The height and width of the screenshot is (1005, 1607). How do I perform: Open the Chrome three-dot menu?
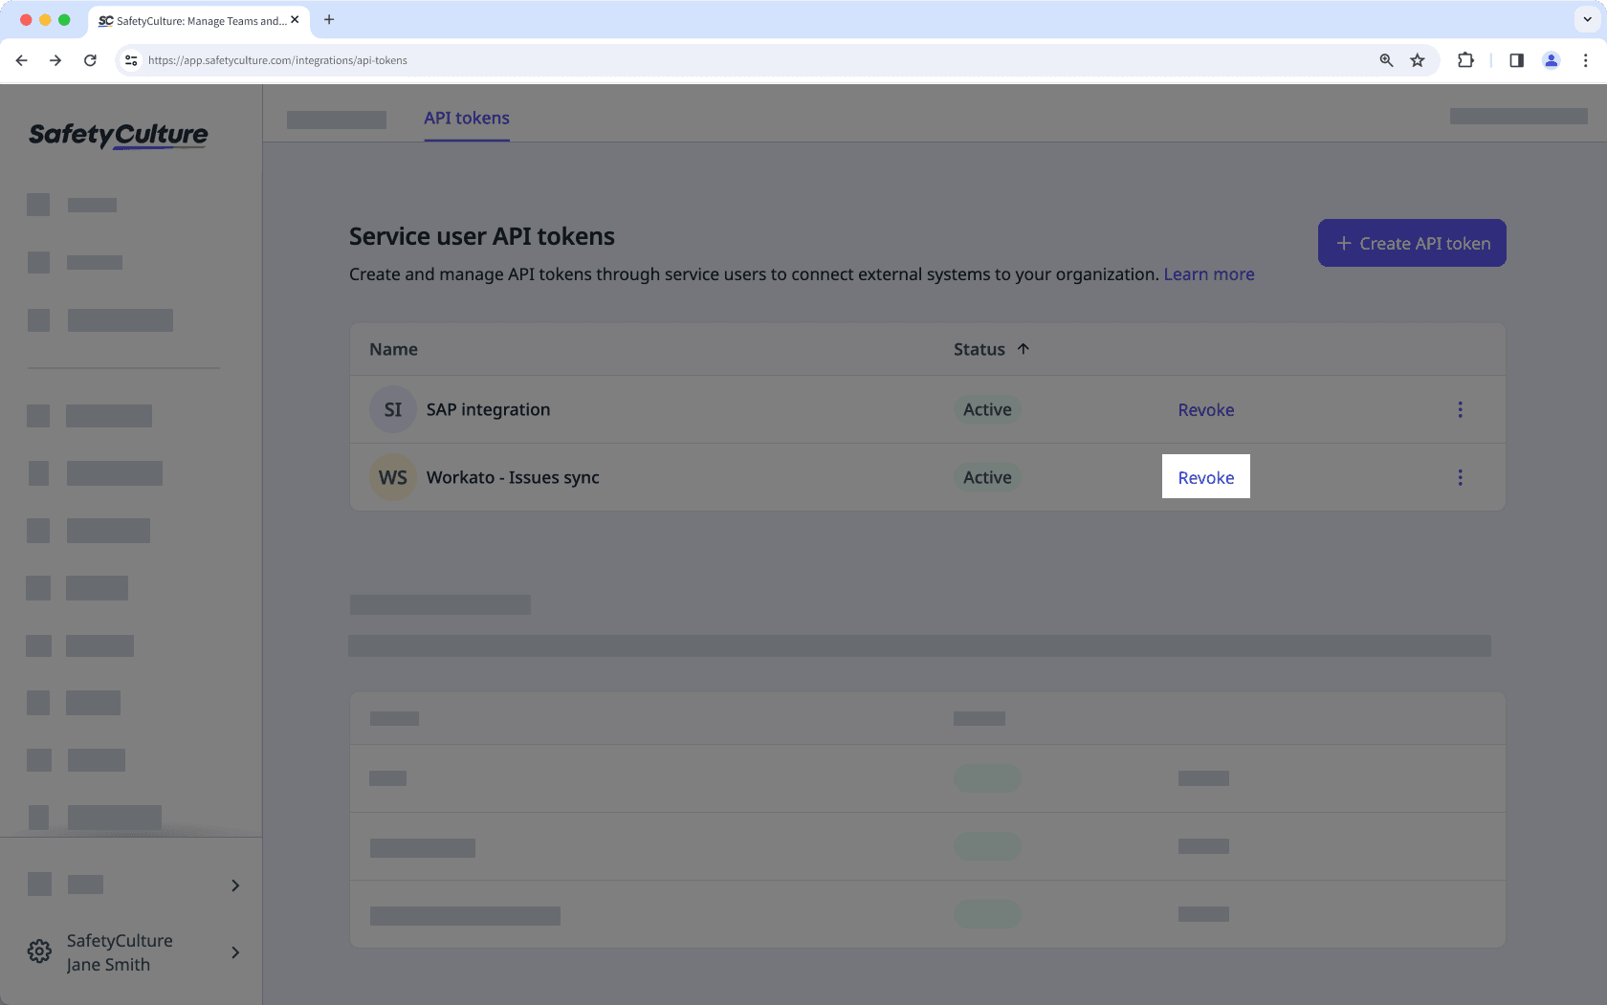[x=1586, y=60]
